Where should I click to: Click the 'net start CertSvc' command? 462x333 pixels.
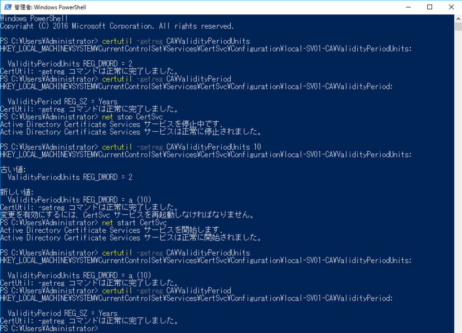[134, 223]
